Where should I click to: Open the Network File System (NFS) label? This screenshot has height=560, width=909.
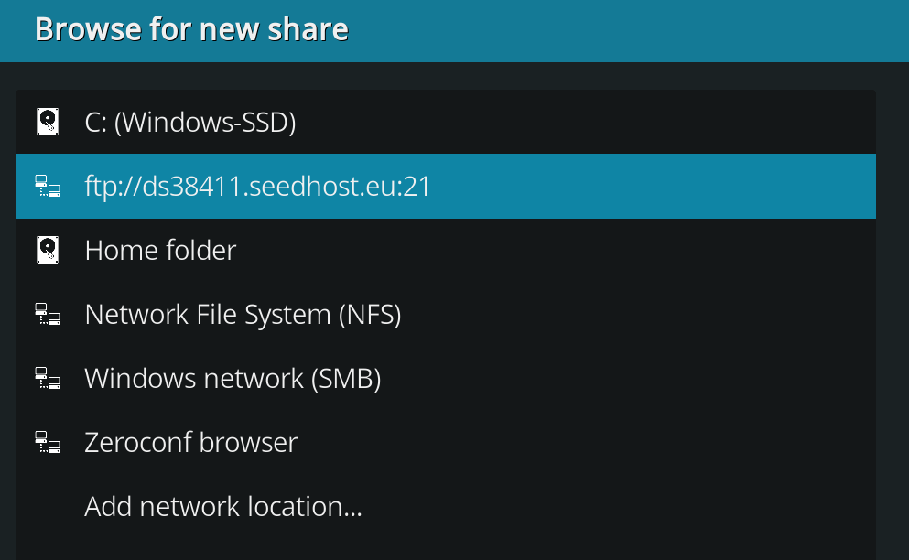coord(243,315)
